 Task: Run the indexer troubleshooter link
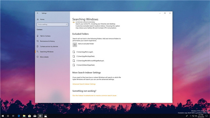click(94, 95)
